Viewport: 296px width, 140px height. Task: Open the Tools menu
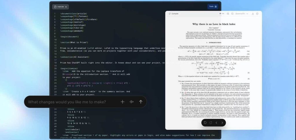point(213,7)
